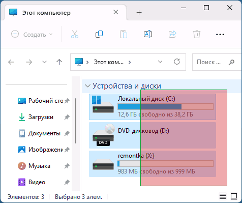The image size is (242, 203).
Task: Click the Rename icon in toolbar
Action: (148, 34)
